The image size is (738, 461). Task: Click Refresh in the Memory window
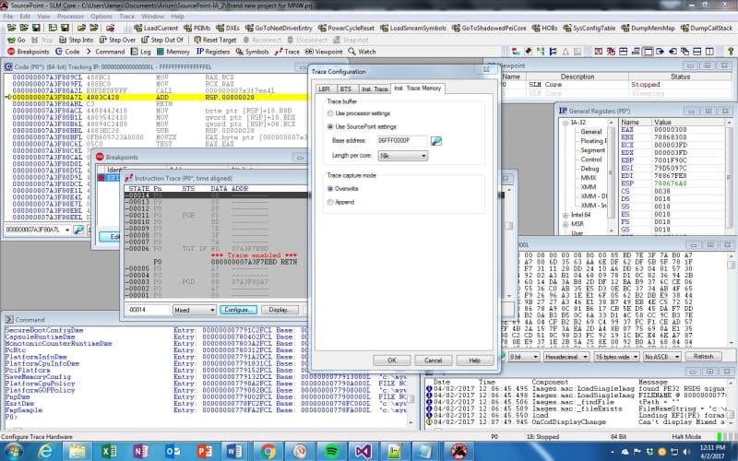[703, 357]
